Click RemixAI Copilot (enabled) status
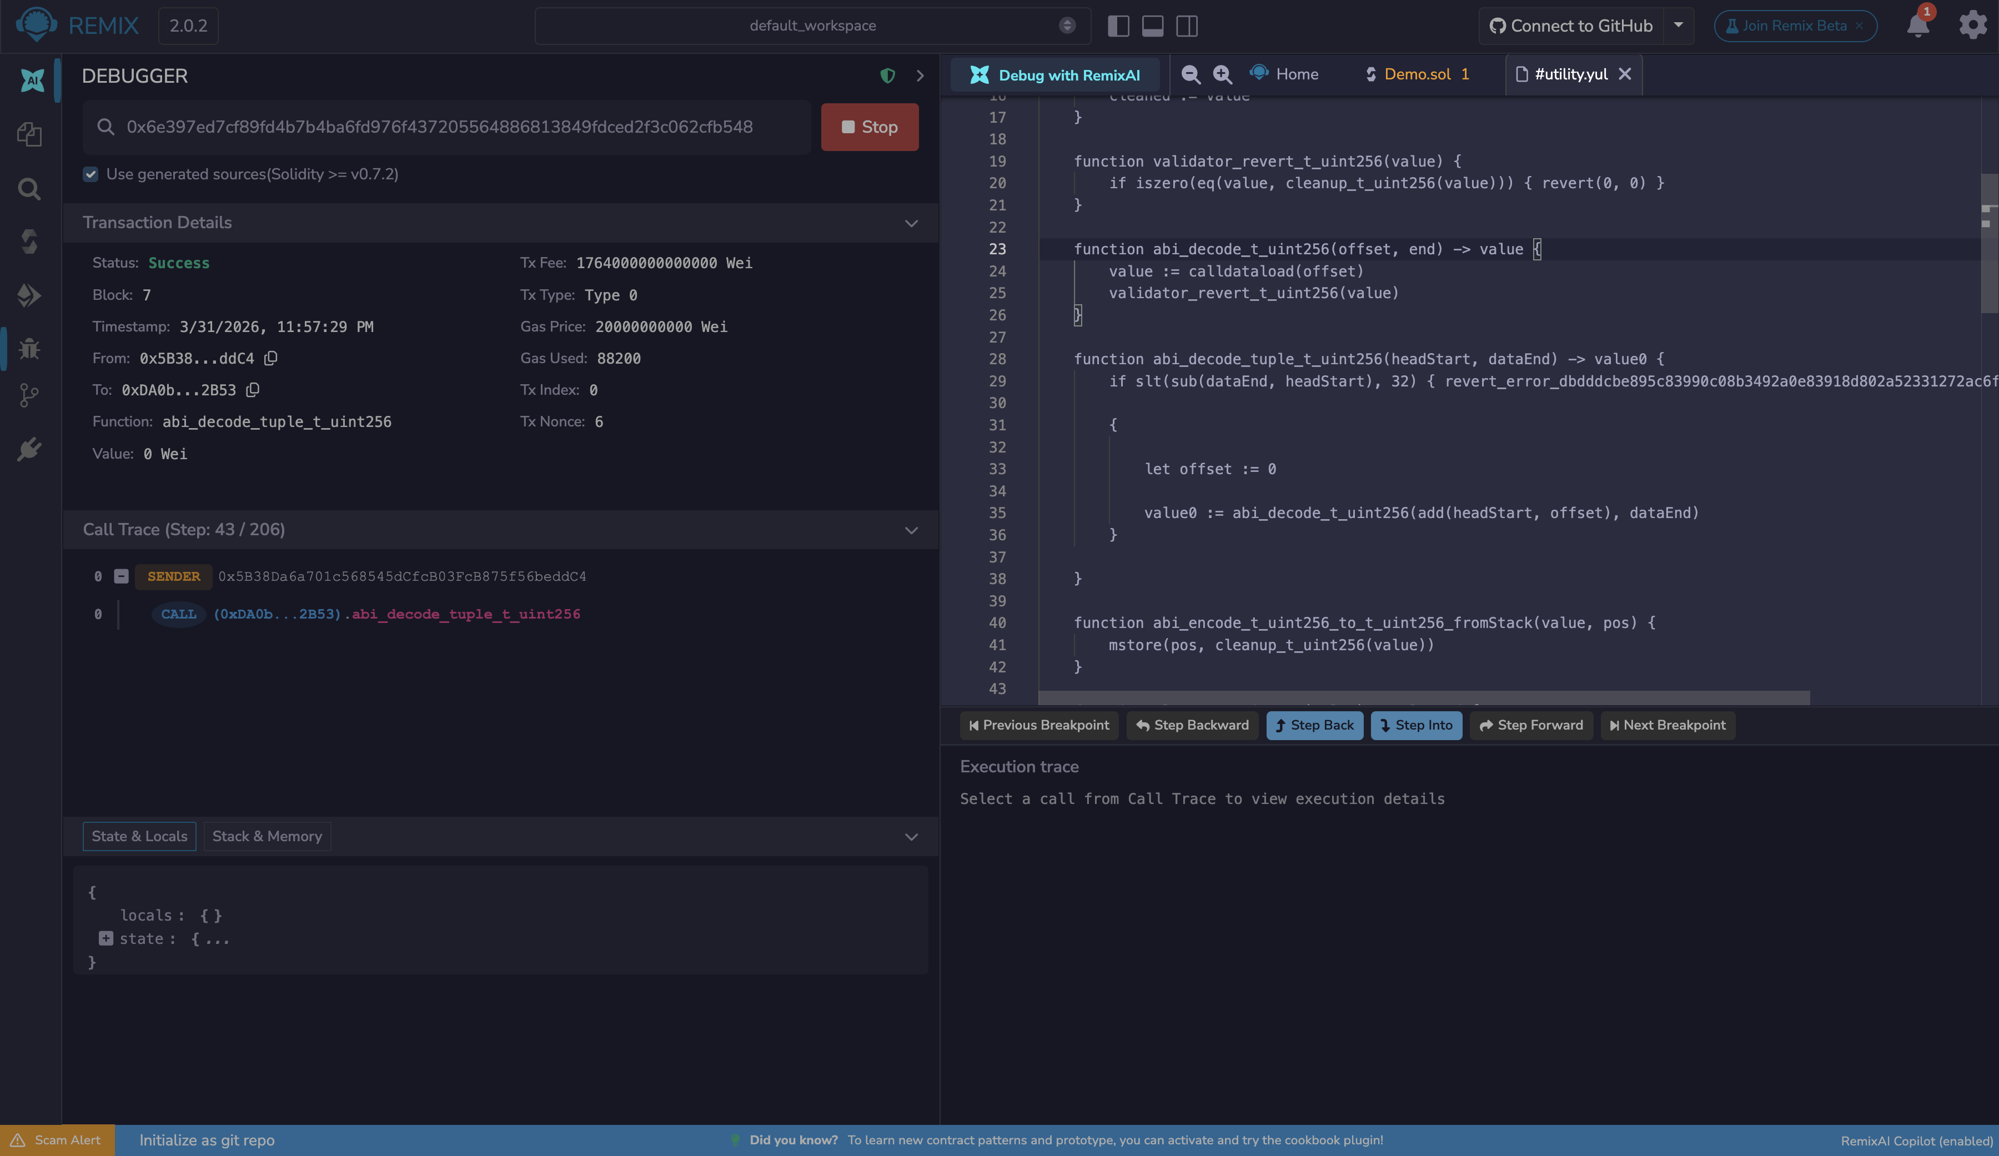 point(1916,1141)
